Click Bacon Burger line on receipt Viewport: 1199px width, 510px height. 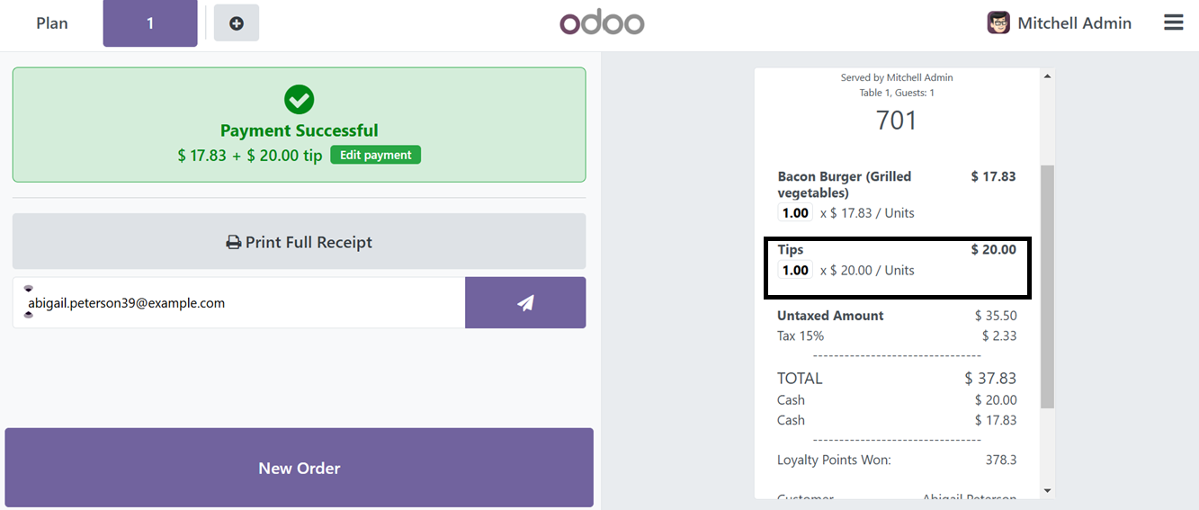click(x=897, y=194)
